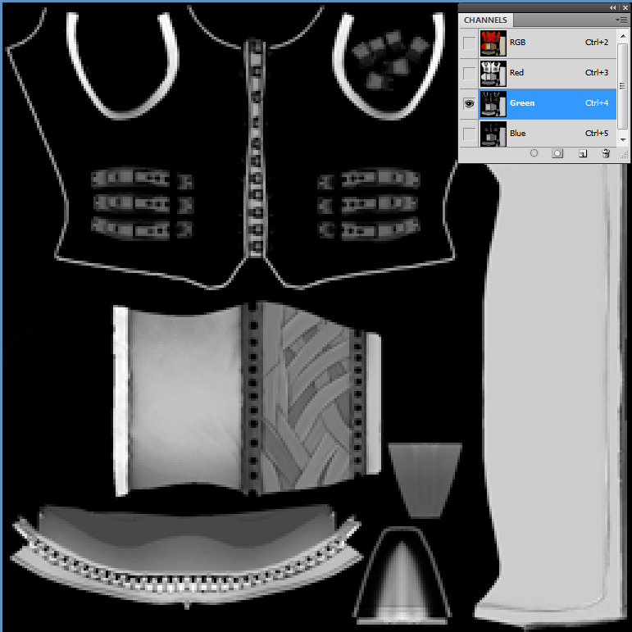
Task: Delete current channel trash icon
Action: (x=606, y=153)
